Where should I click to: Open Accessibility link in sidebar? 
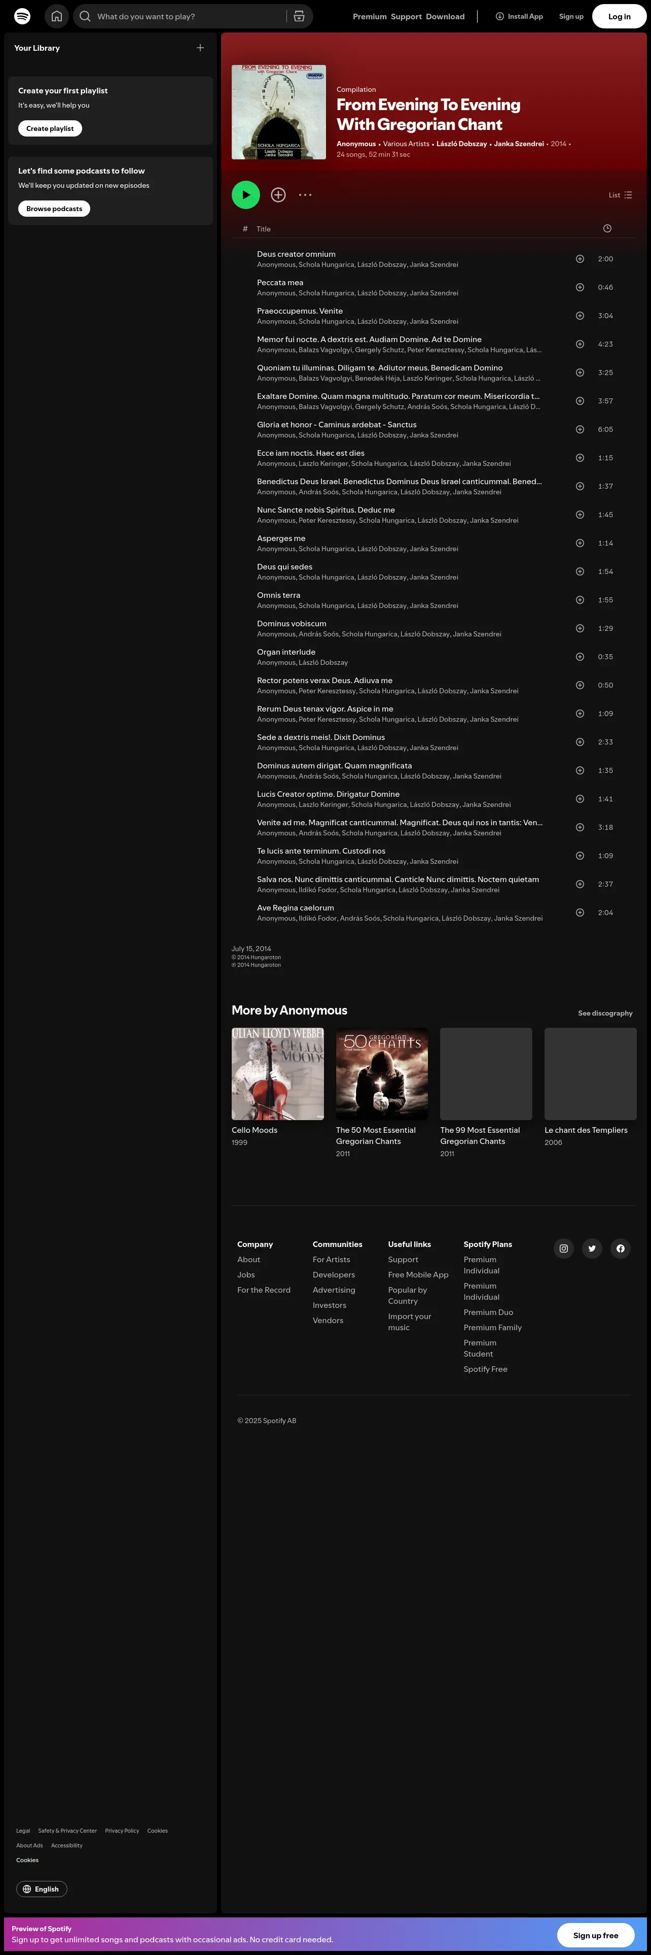[67, 1845]
